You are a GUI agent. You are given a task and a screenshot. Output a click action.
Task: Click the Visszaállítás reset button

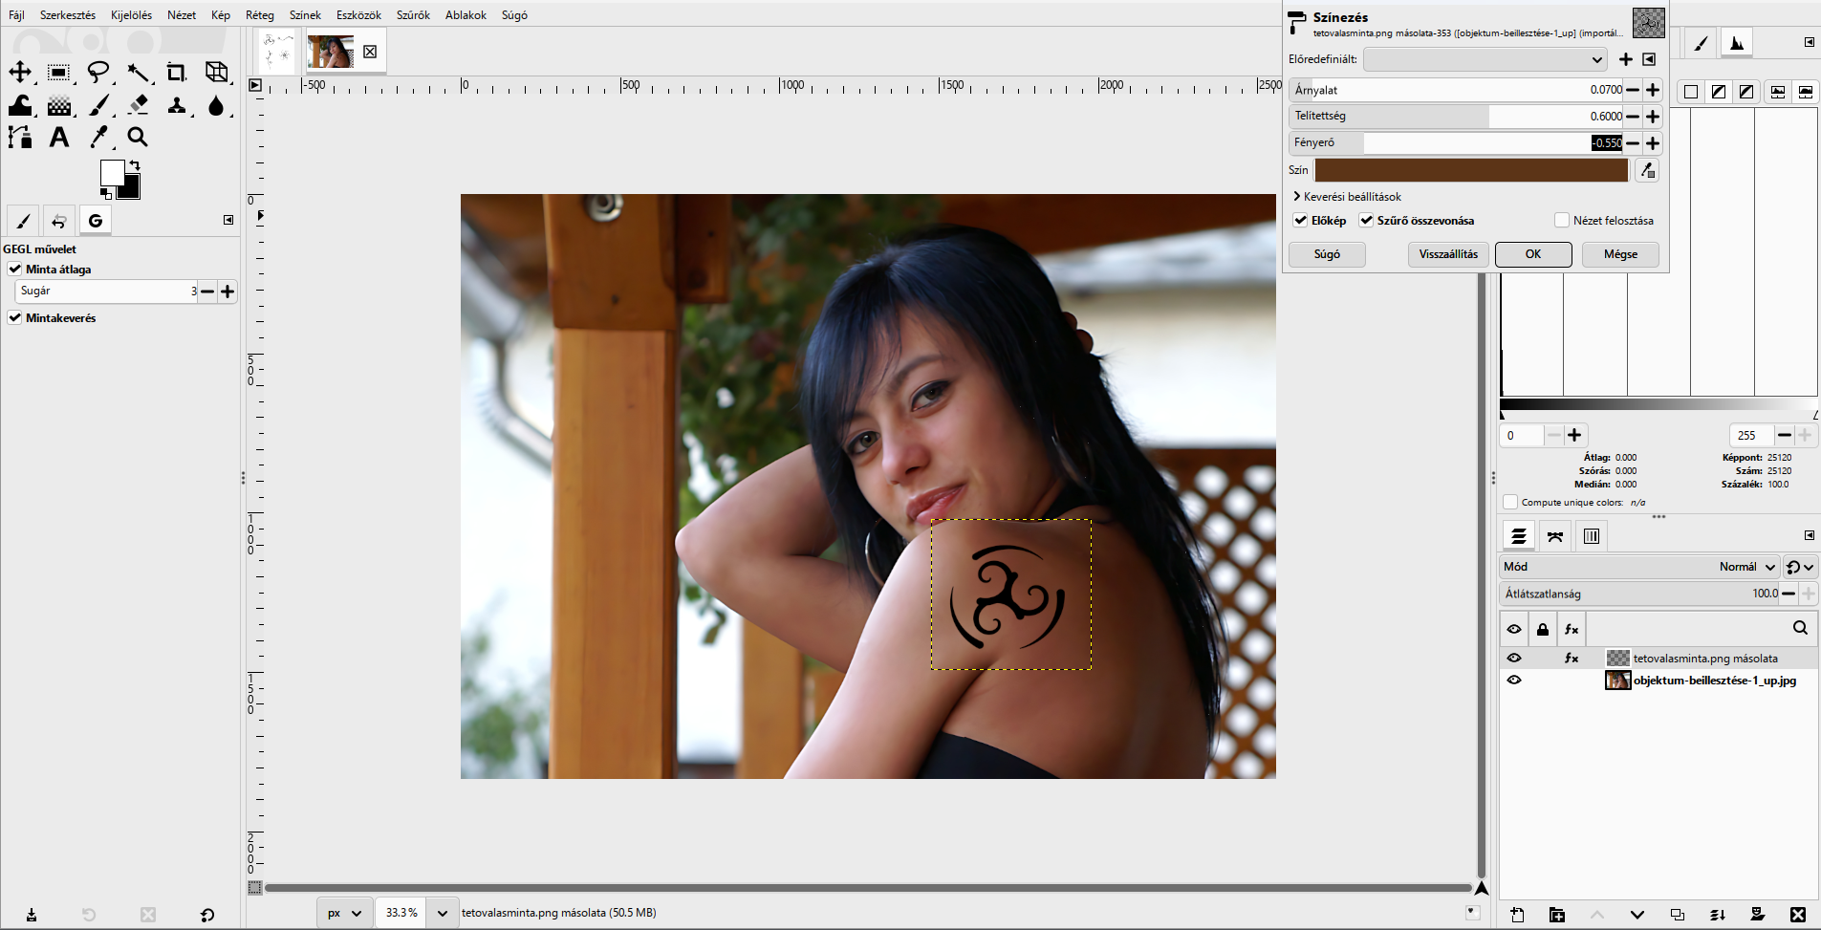[1448, 254]
